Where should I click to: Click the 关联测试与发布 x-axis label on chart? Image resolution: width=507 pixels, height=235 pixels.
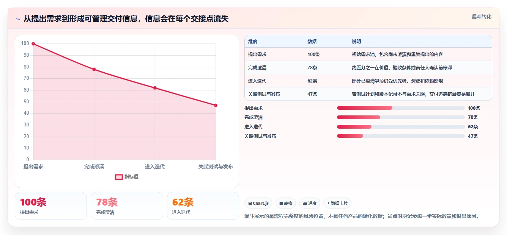click(216, 167)
